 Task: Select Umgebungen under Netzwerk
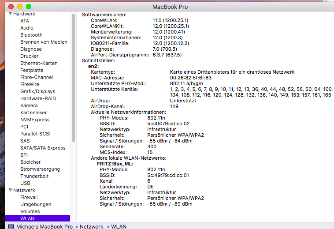36,204
